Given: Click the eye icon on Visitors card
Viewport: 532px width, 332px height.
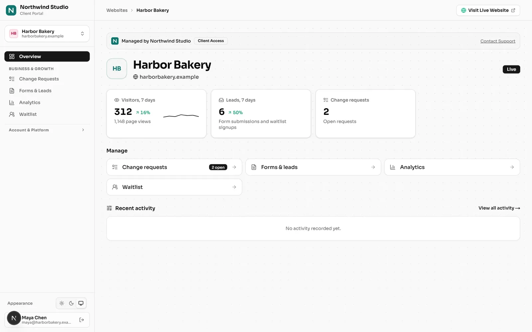Looking at the screenshot, I should (117, 100).
